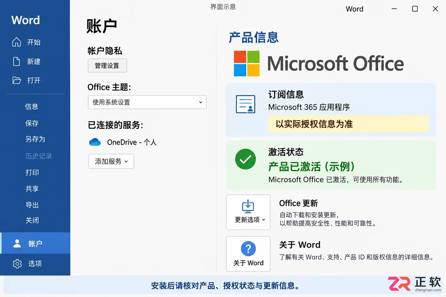446x297 pixels.
Task: Click the Home house icon next to 开始
Action: [16, 42]
